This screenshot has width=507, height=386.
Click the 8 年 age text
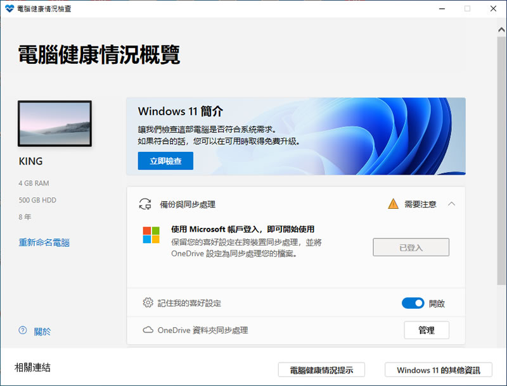coord(25,217)
